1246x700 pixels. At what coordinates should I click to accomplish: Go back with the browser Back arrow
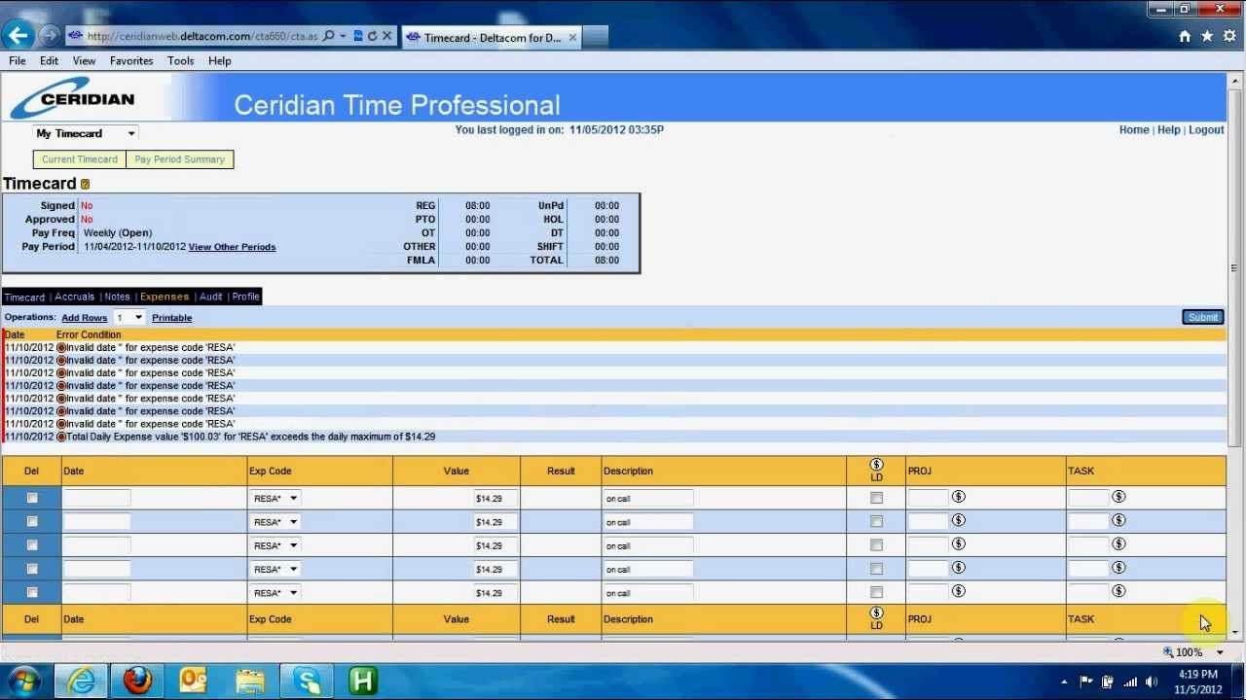pos(18,36)
